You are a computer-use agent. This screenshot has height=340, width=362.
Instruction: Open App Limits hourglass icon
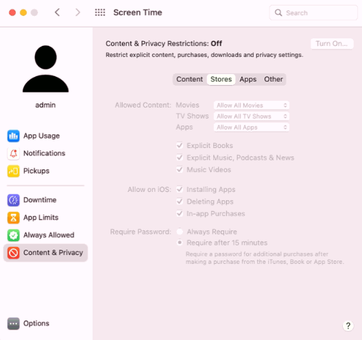[14, 218]
